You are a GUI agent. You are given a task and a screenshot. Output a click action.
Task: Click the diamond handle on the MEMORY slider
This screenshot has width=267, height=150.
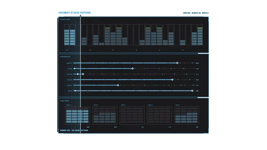[83, 74]
